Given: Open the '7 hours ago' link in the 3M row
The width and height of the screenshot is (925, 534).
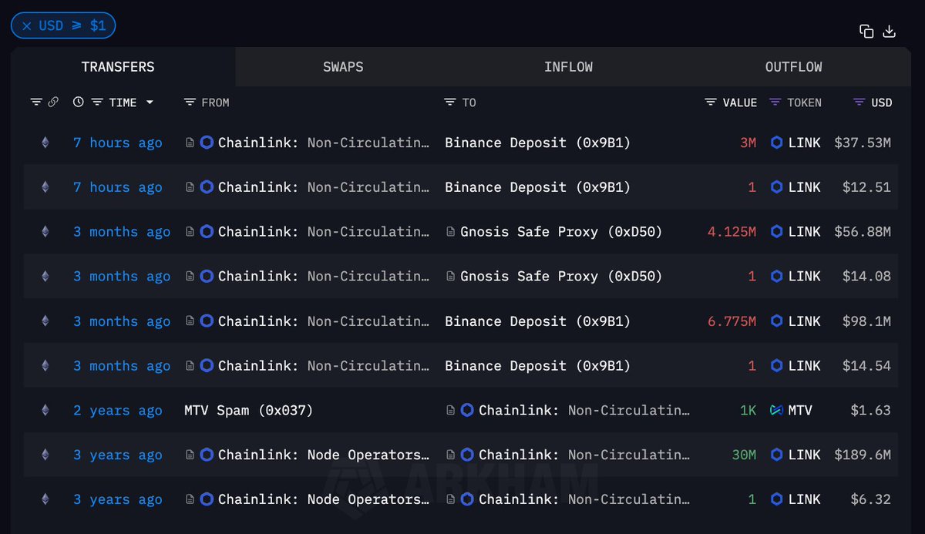Looking at the screenshot, I should click(118, 143).
